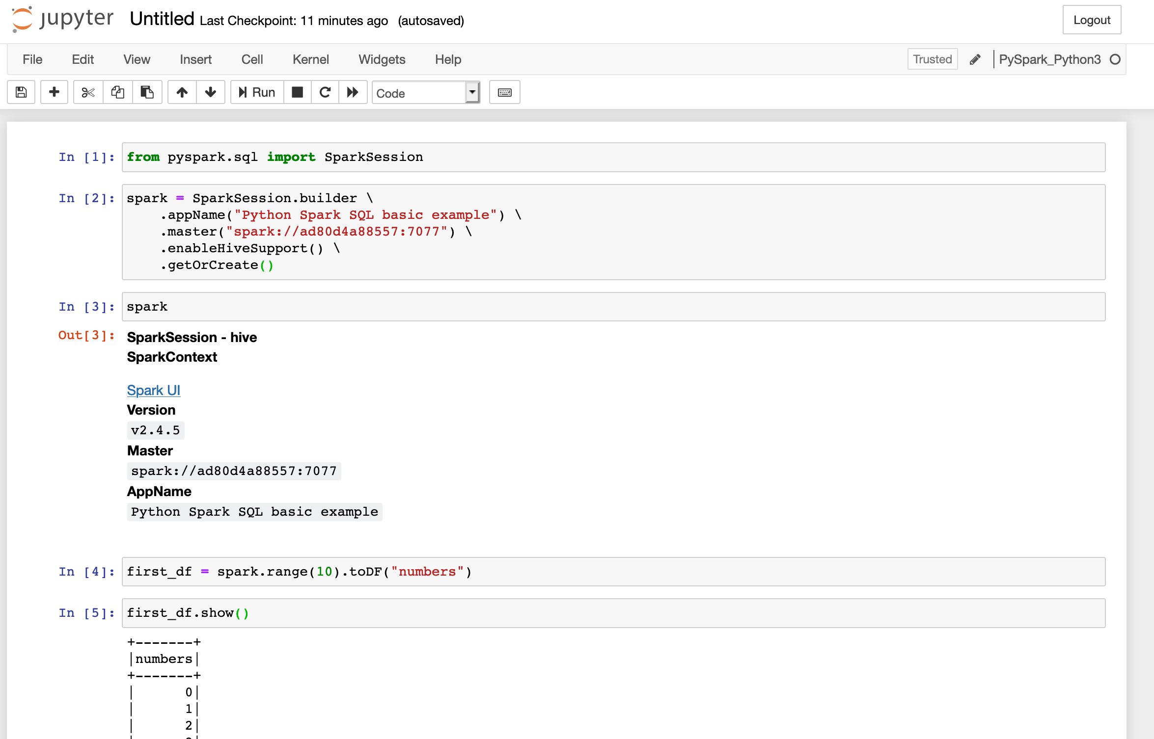Click the save and checkpoint icon
The image size is (1154, 739).
tap(21, 92)
